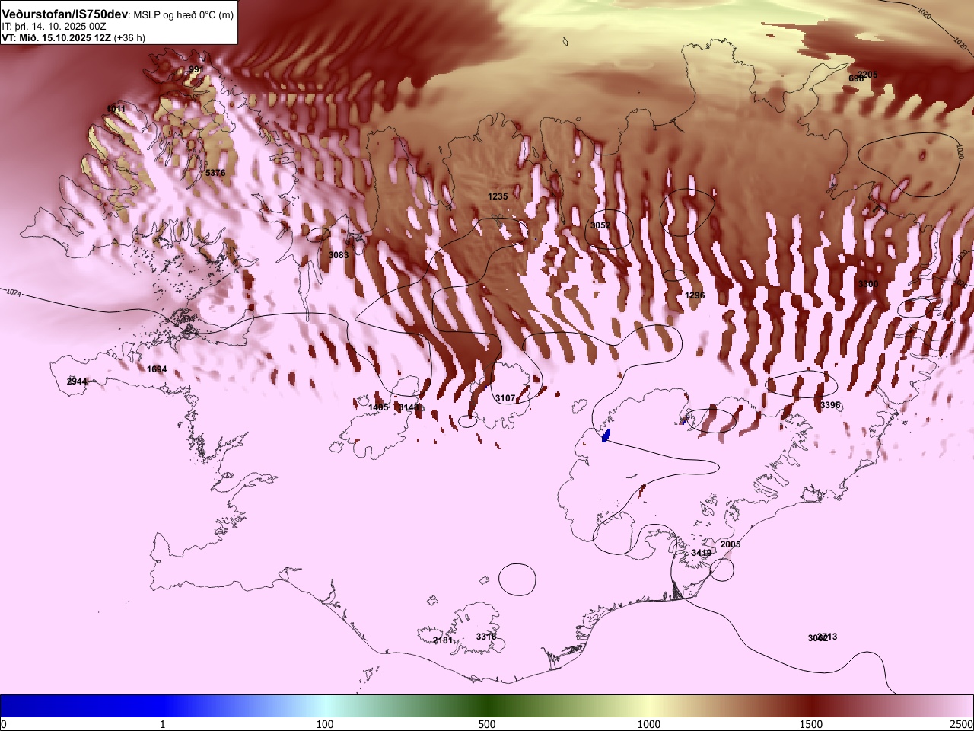974x731 pixels.
Task: Select the map value "1296"
Action: (695, 295)
